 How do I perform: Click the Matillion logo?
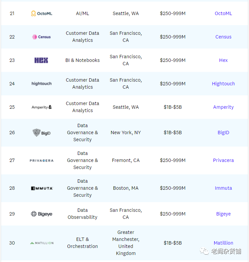click(x=41, y=243)
